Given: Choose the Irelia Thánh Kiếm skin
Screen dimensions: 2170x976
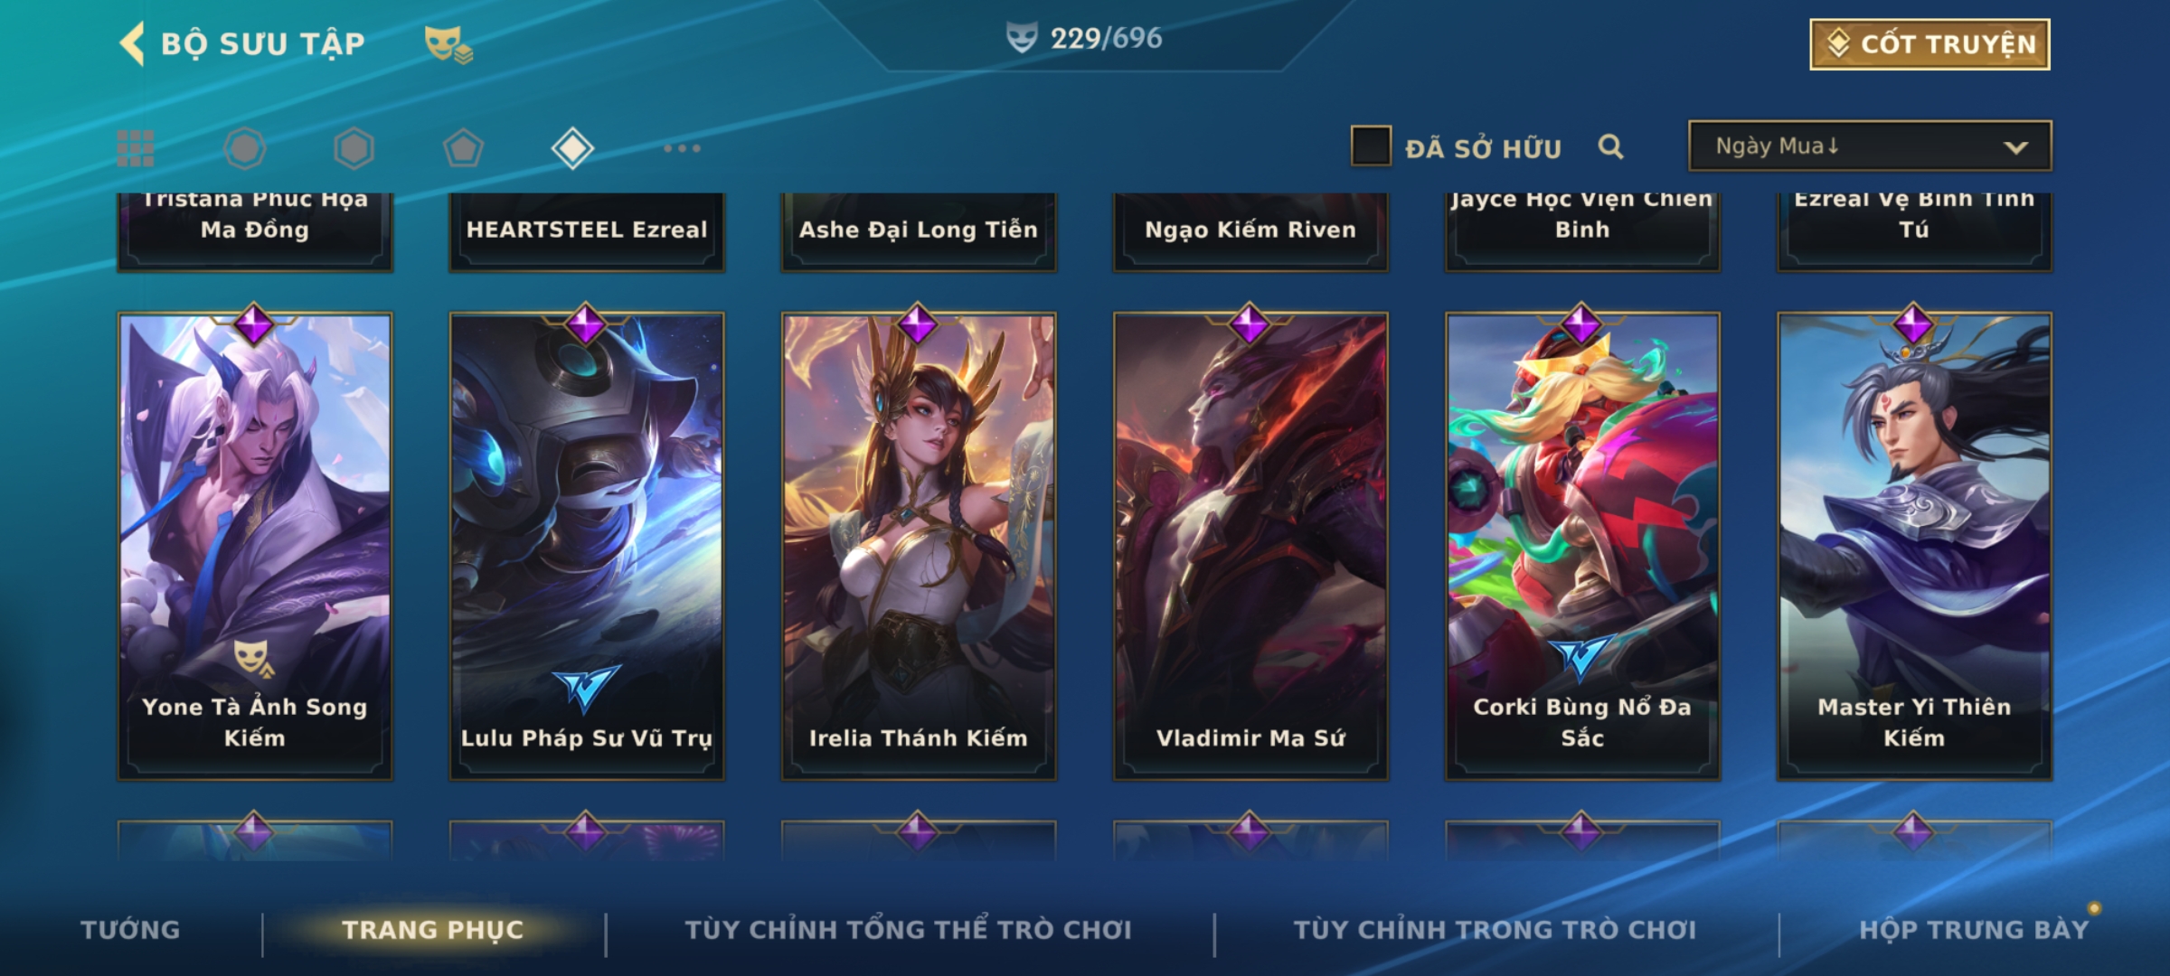Looking at the screenshot, I should (919, 546).
